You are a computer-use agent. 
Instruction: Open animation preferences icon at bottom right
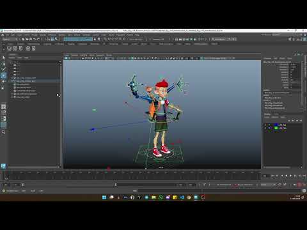pos(304,185)
